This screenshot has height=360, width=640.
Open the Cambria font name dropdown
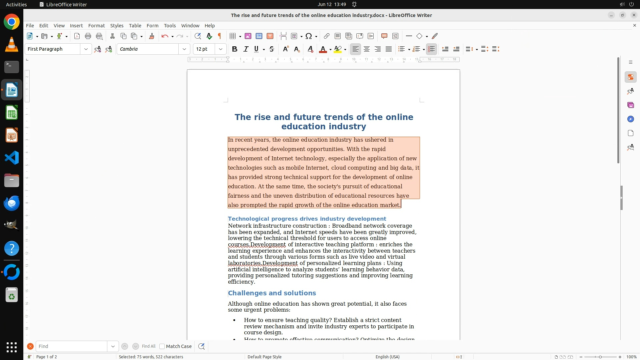click(184, 49)
